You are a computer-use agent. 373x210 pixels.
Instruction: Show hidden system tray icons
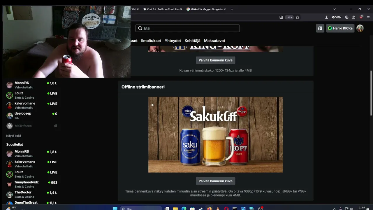334,209
